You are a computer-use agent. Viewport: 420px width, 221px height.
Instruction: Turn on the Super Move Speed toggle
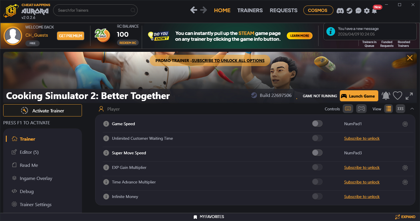[x=317, y=153]
